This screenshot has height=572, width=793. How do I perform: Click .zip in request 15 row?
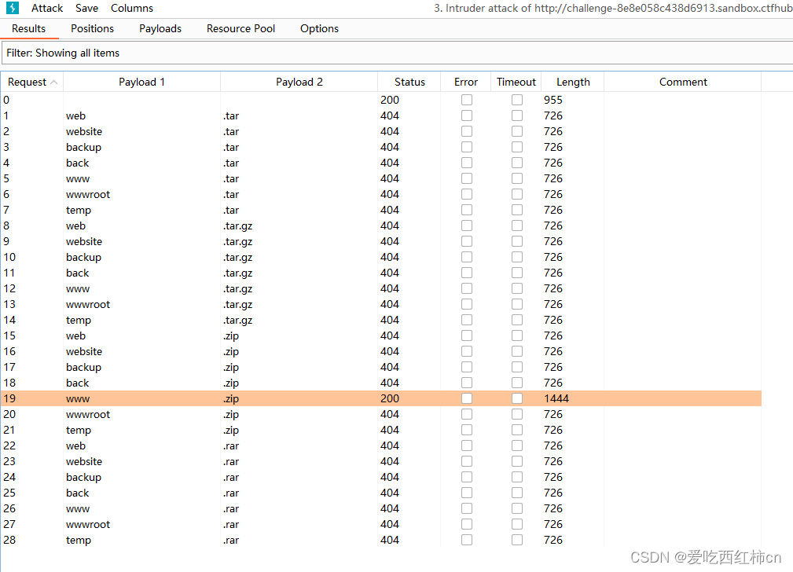(231, 335)
